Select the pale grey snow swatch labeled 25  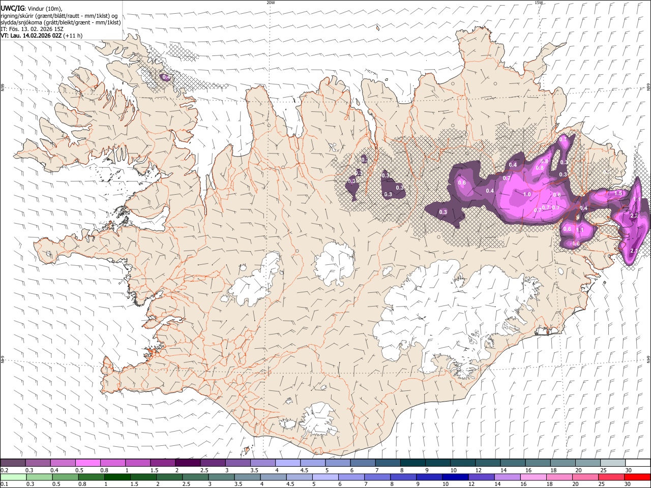(x=613, y=463)
